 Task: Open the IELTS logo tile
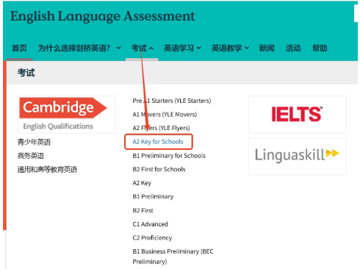[x=298, y=115]
